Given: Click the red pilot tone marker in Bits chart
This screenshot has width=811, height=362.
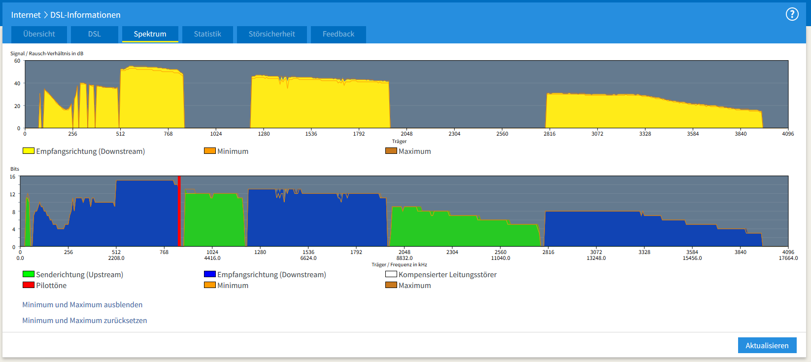Looking at the screenshot, I should click(x=179, y=211).
